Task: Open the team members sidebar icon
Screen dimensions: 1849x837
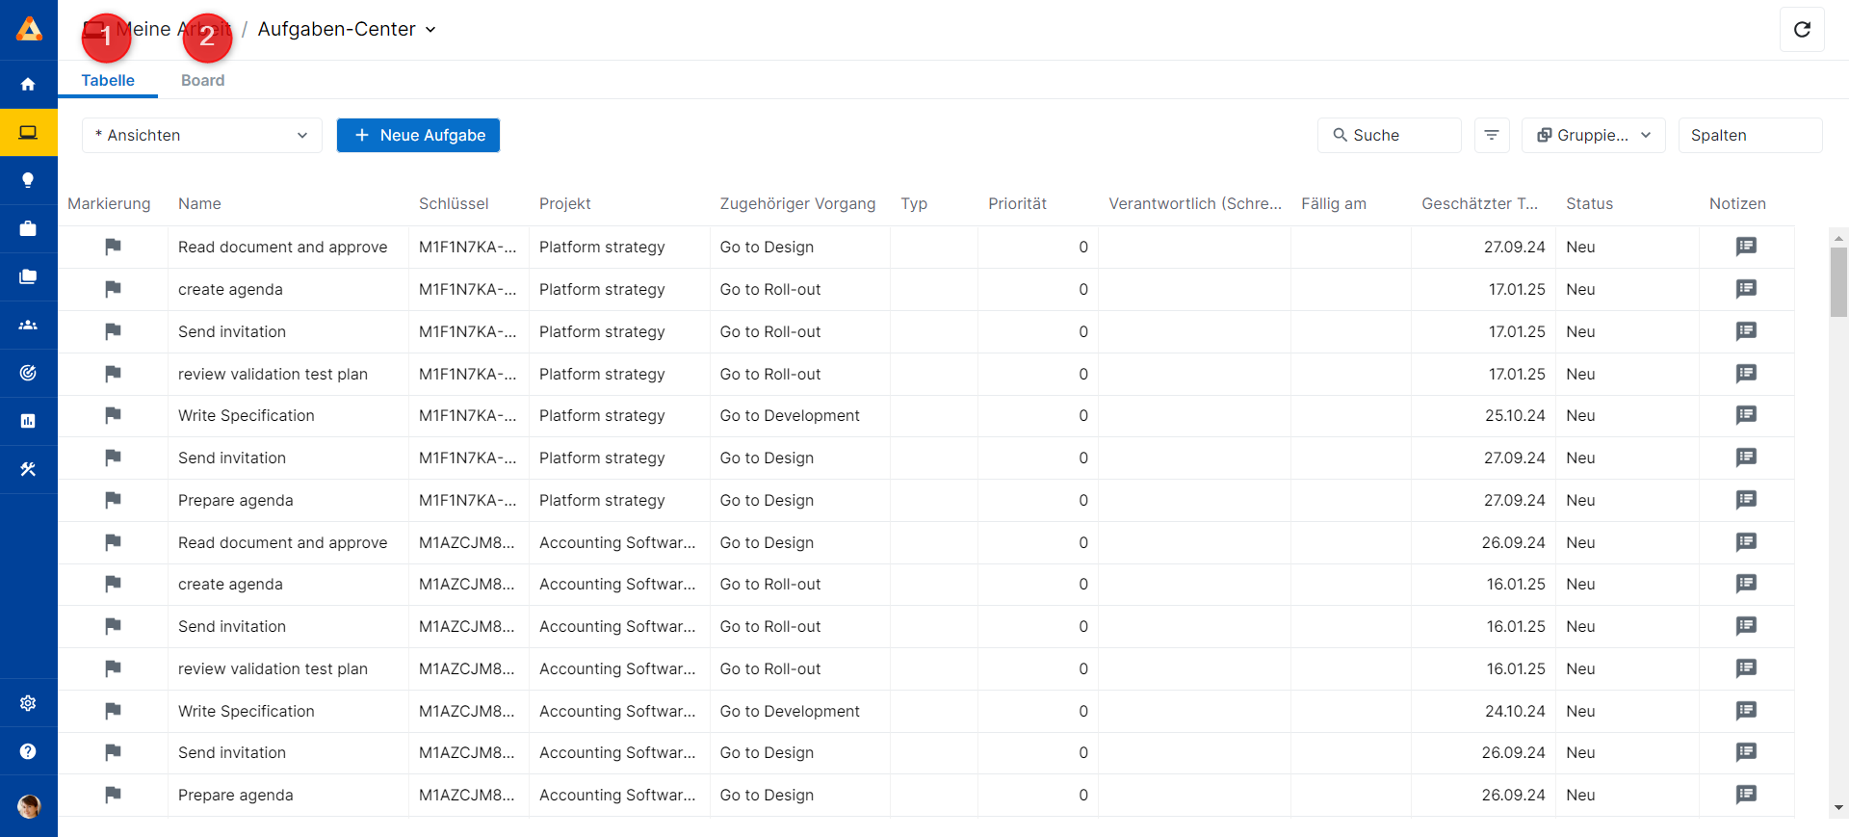Action: click(x=28, y=325)
